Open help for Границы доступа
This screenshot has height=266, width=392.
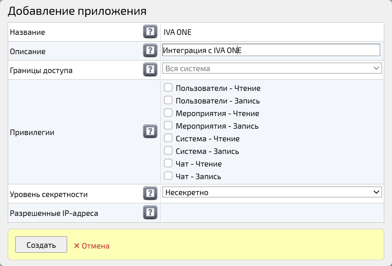(150, 69)
